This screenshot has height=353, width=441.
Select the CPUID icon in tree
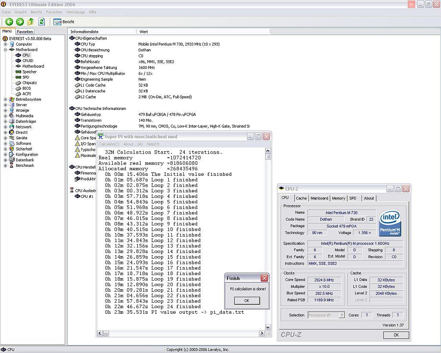[18, 60]
